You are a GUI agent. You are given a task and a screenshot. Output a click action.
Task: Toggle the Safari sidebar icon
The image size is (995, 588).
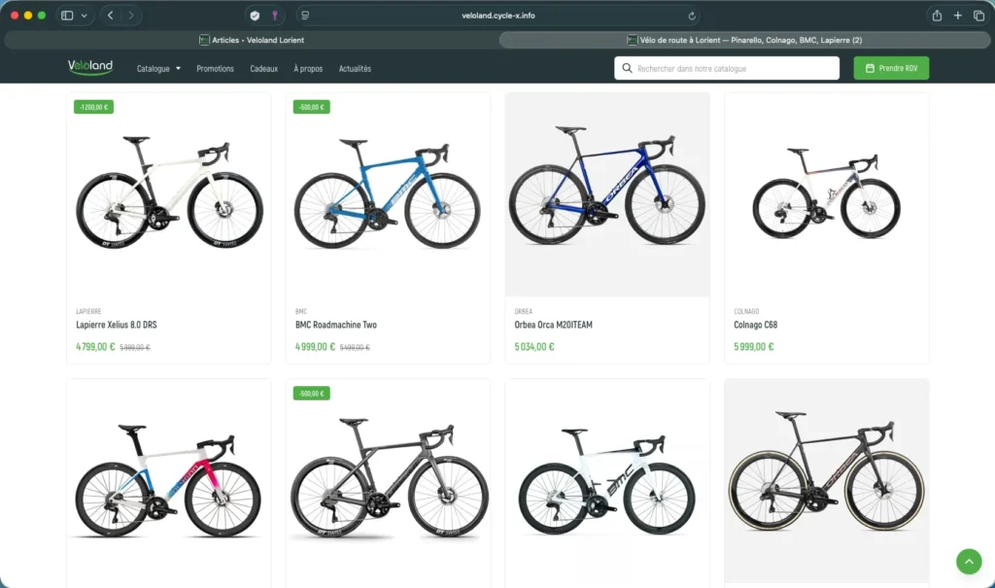tap(67, 16)
